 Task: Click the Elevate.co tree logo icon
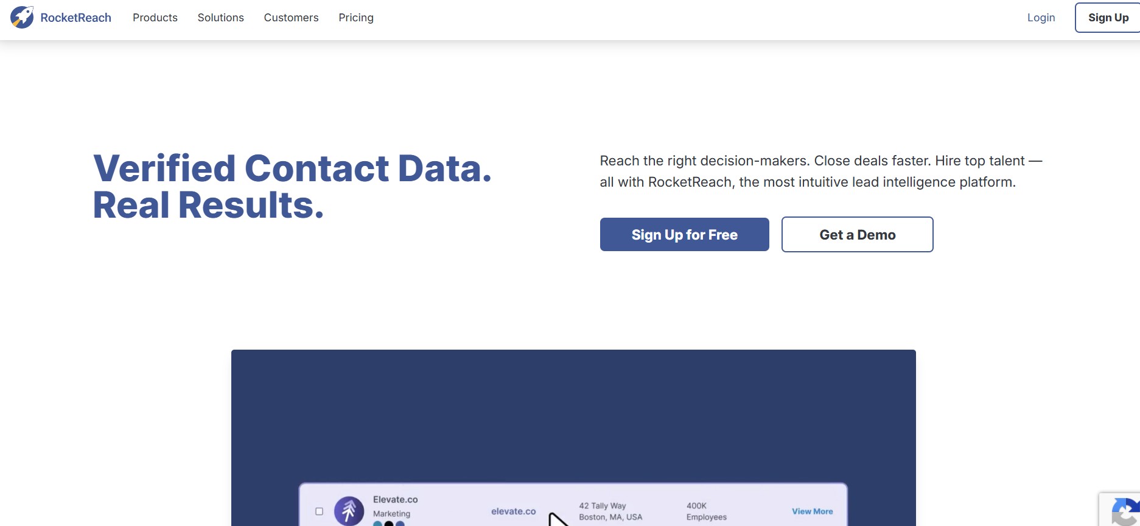(x=349, y=511)
